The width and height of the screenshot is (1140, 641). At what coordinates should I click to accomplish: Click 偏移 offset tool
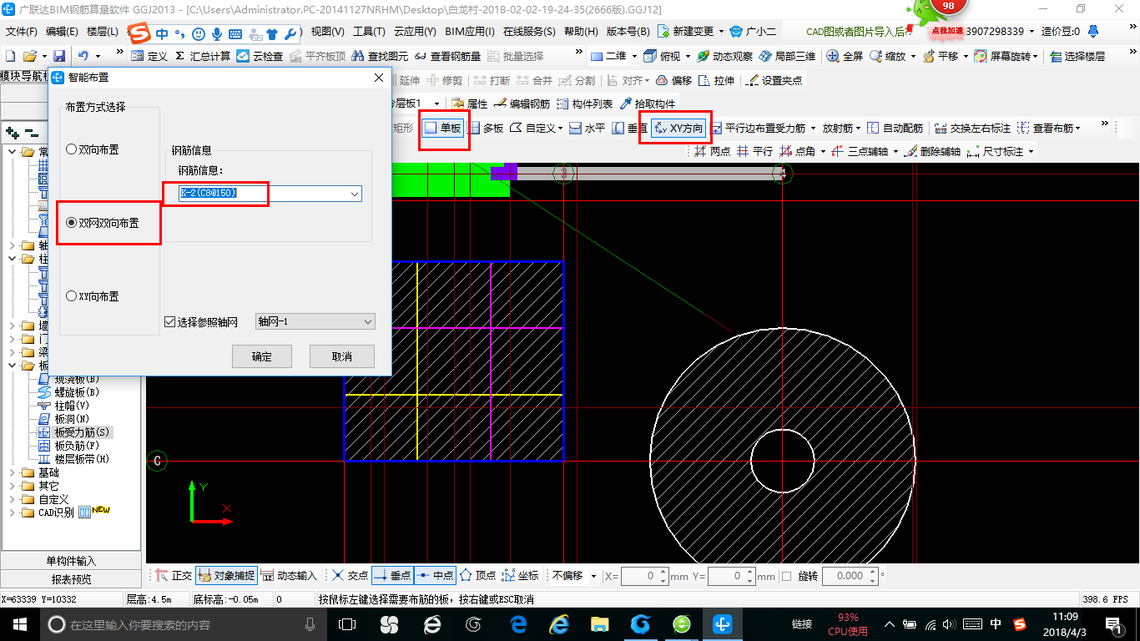click(x=673, y=81)
